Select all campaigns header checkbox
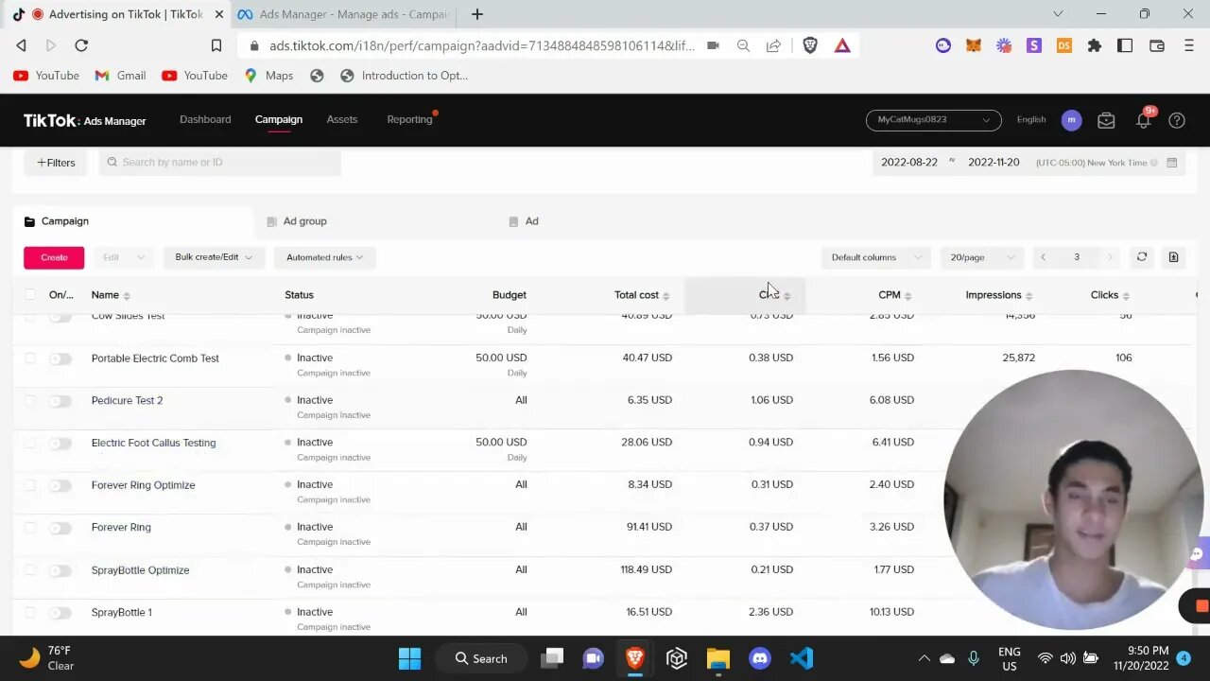Image resolution: width=1210 pixels, height=681 pixels. (30, 295)
